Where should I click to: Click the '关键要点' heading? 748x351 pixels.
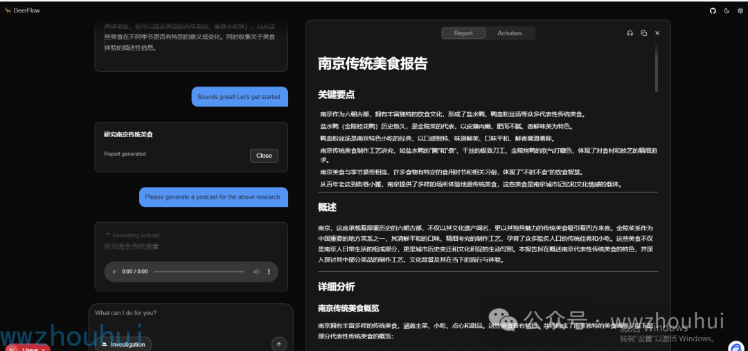(337, 94)
